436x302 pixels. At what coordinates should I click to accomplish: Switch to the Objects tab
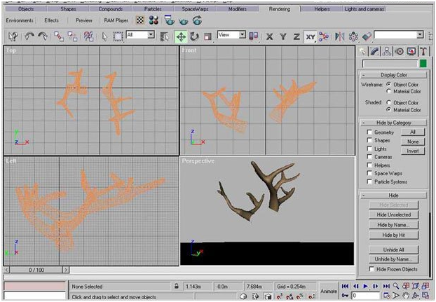click(25, 9)
